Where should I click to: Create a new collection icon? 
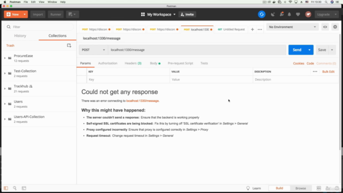(x=69, y=46)
